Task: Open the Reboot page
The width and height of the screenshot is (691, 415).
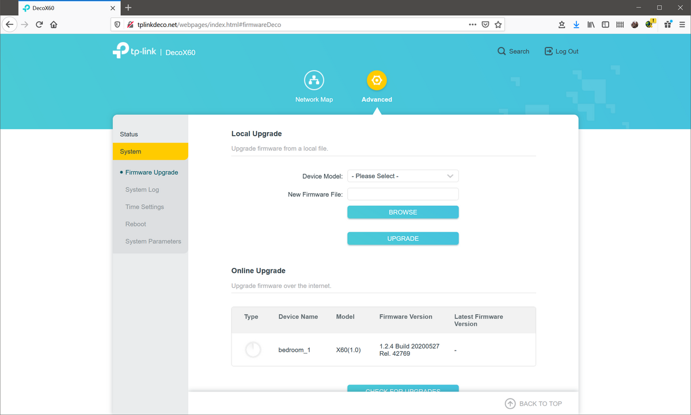Action: pyautogui.click(x=136, y=224)
